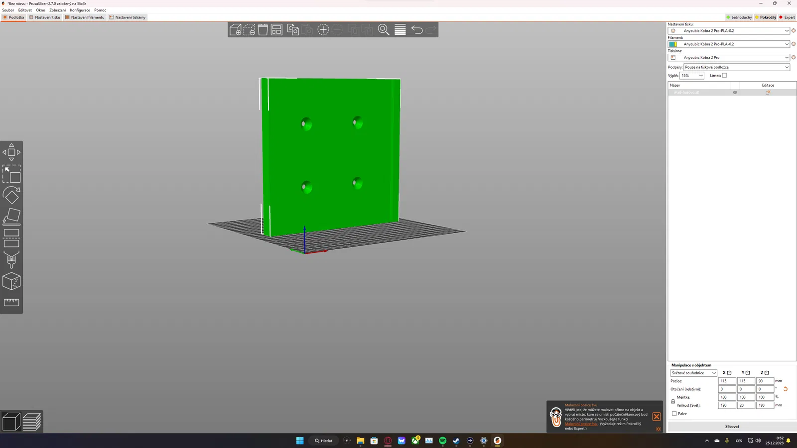Screen dimensions: 797x448
Task: Select the Paint-on supports tool
Action: [x=11, y=259]
